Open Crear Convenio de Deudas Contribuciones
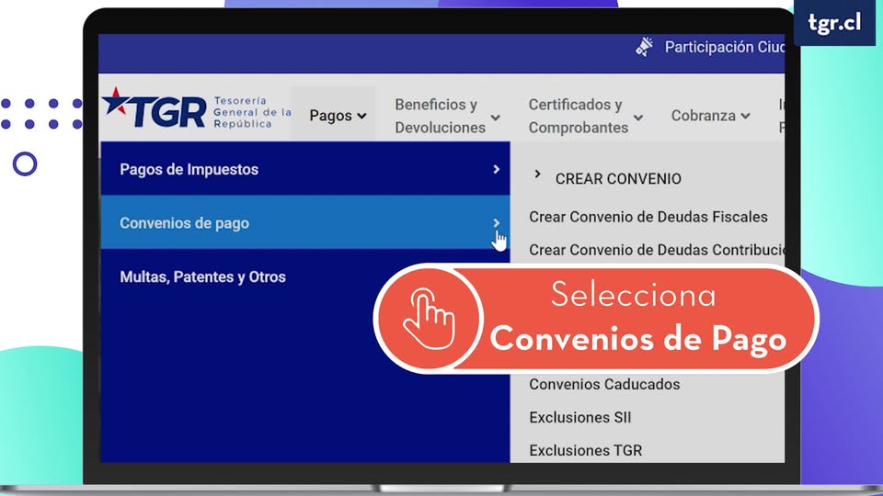The width and height of the screenshot is (883, 496). point(657,250)
